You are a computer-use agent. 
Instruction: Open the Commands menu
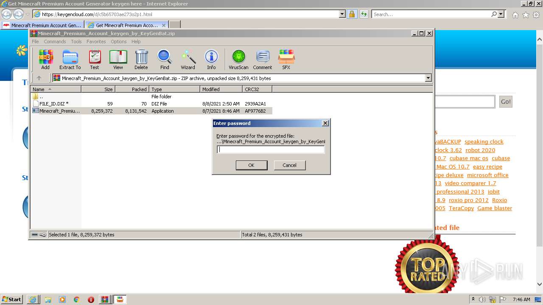[55, 42]
